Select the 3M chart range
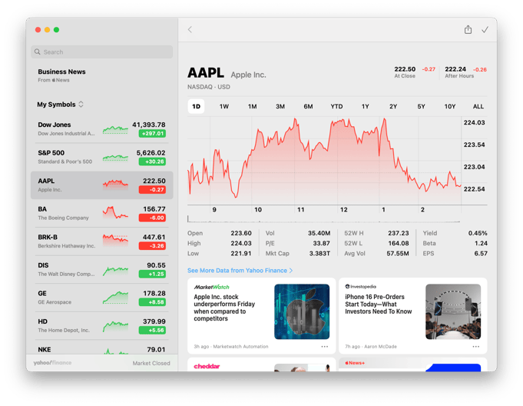523x406 pixels. (280, 107)
